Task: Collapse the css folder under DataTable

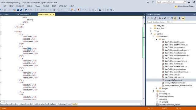Action: (x=156, y=39)
